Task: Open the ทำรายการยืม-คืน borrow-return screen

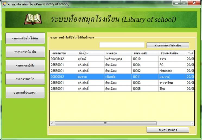Action: 25,52
